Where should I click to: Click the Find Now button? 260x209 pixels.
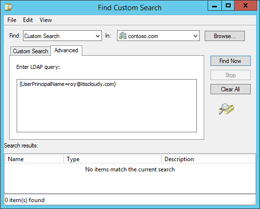pos(231,61)
